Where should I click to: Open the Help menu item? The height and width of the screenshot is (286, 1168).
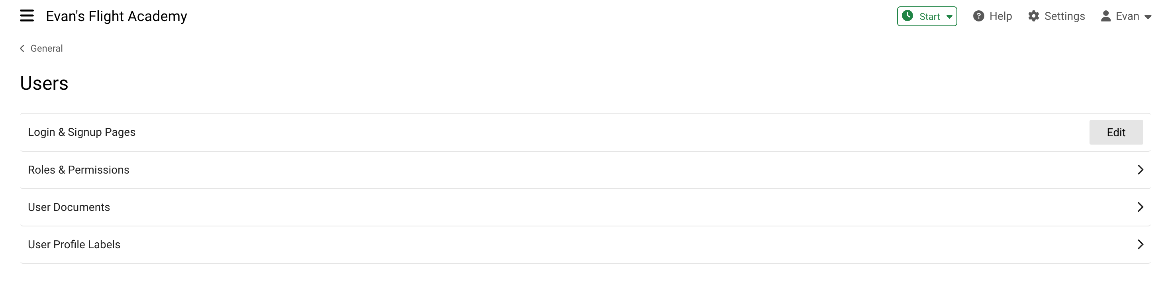[1000, 16]
